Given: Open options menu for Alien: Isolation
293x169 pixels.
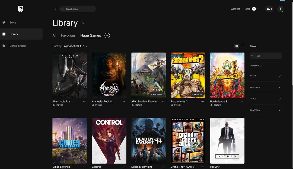Looking at the screenshot, I should 84,102.
